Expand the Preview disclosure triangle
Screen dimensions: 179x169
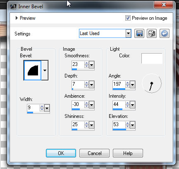click(x=17, y=18)
